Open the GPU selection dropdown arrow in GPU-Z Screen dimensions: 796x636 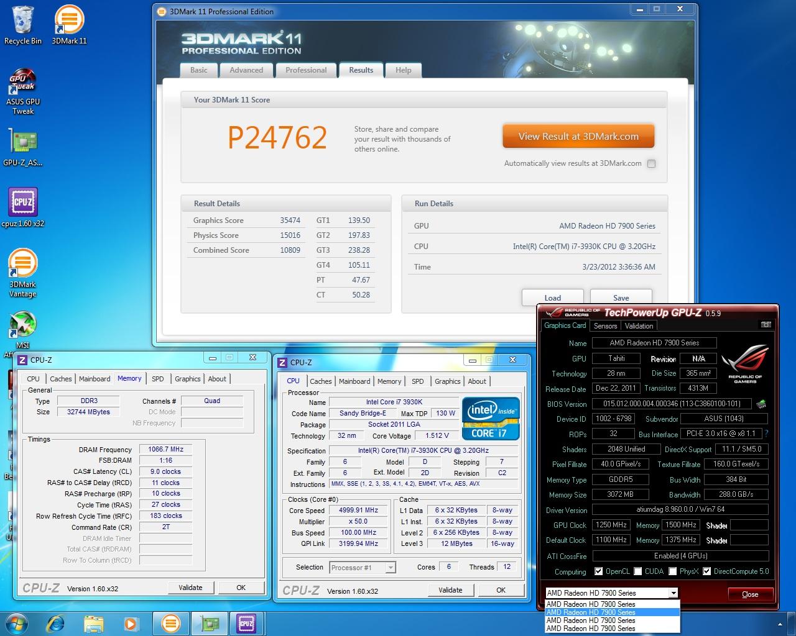click(x=673, y=593)
